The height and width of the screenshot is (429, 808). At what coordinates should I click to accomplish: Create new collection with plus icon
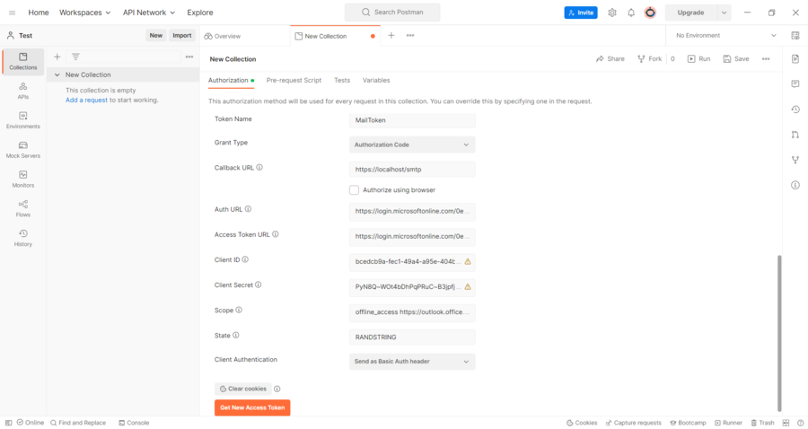point(57,57)
